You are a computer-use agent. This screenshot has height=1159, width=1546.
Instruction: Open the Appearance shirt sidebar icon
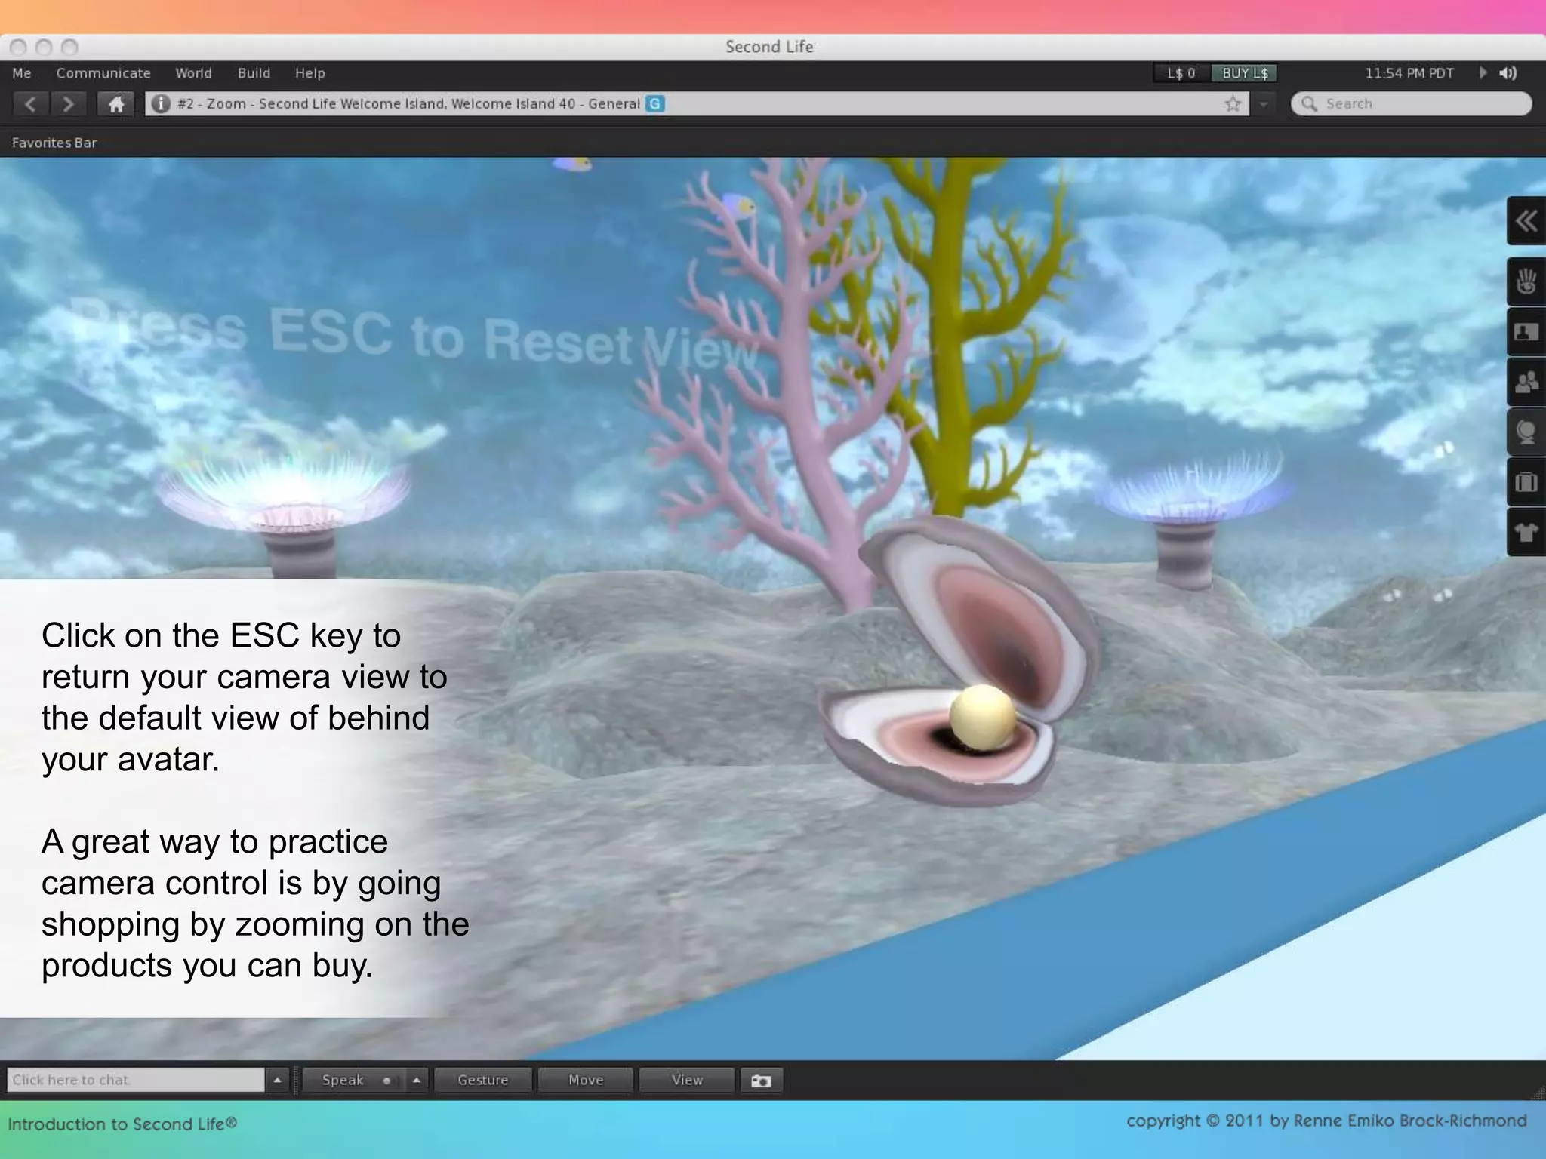click(1526, 532)
